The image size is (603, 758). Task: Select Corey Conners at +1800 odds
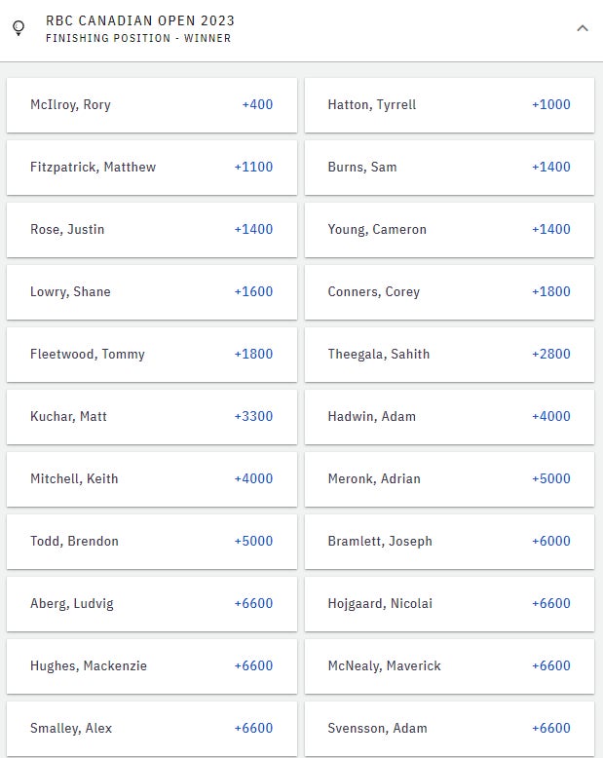click(x=449, y=292)
